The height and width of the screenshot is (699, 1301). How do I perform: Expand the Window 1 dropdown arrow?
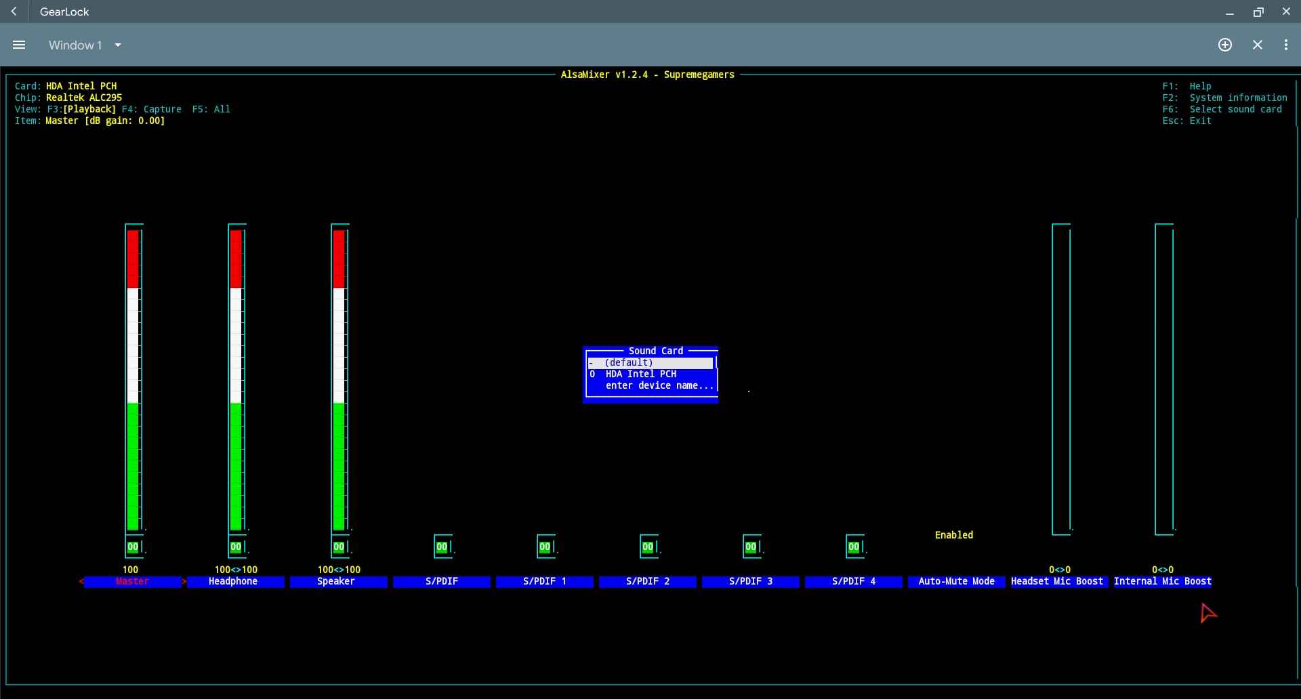pos(118,45)
